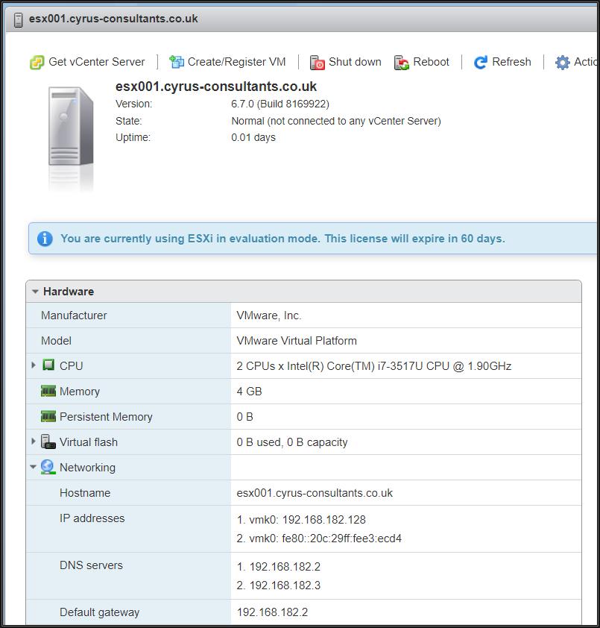Click DNS server 192.168.182.2 entry
Viewport: 600px width, 628px height.
click(279, 567)
